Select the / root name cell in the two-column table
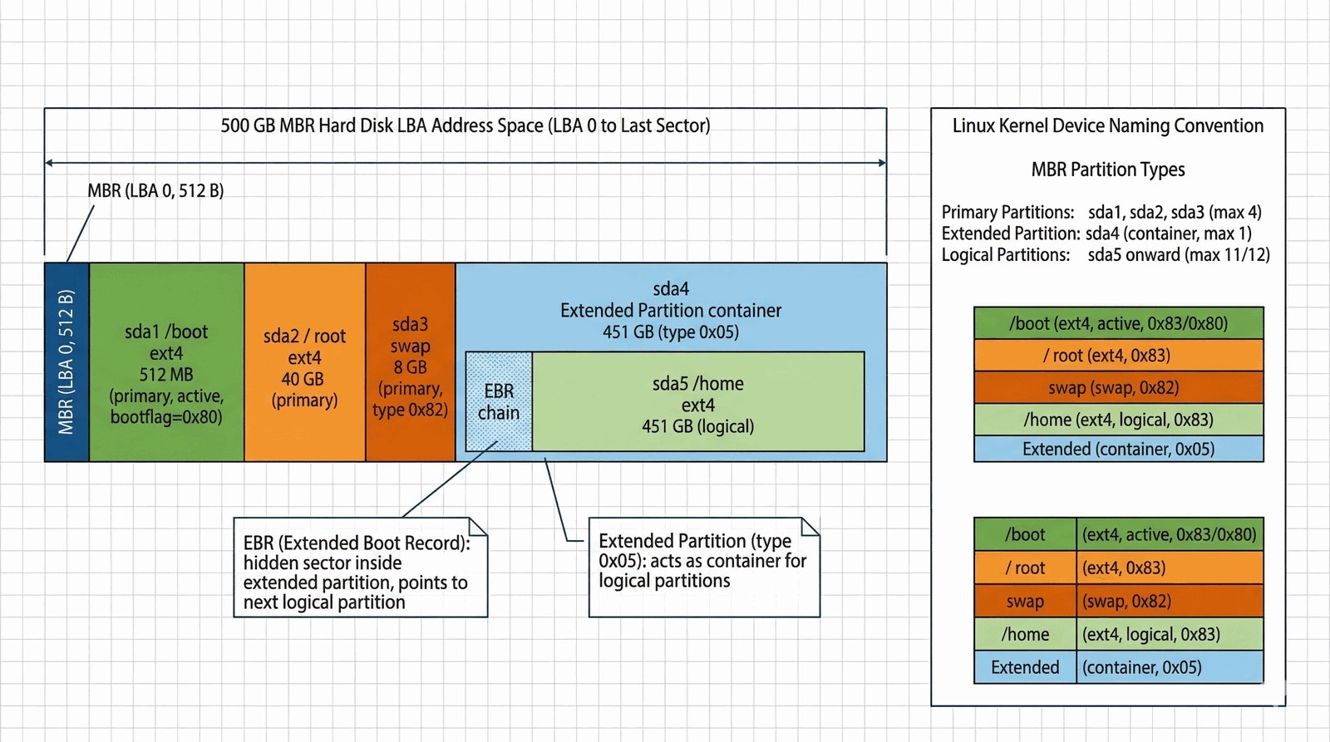The image size is (1330, 742). [1025, 568]
